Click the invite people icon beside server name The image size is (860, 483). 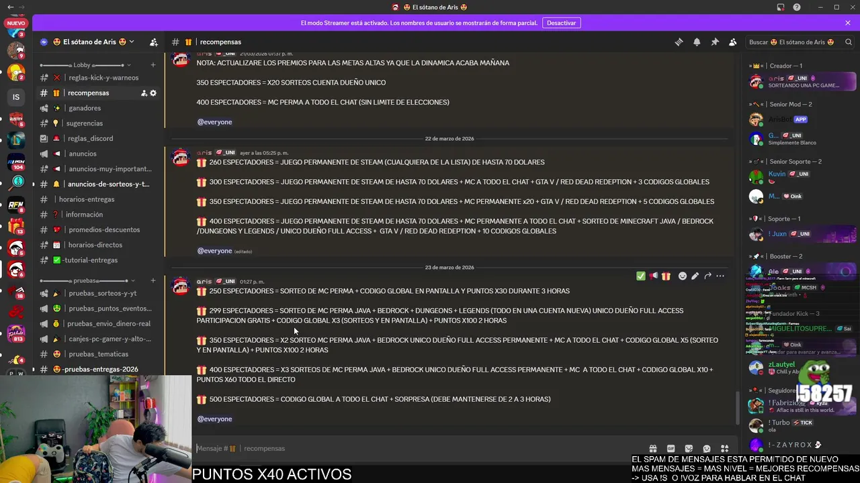tap(154, 42)
